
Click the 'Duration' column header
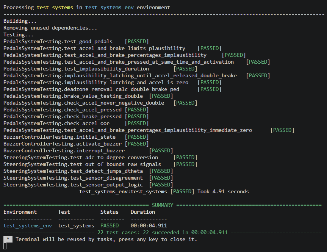(x=143, y=212)
